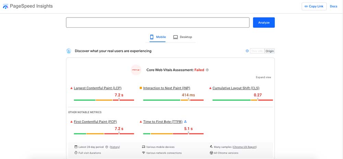
Task: Click the info icon left of This URL
Action: [x=247, y=51]
